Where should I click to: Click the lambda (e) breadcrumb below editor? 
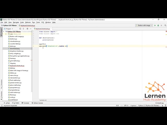43,100
